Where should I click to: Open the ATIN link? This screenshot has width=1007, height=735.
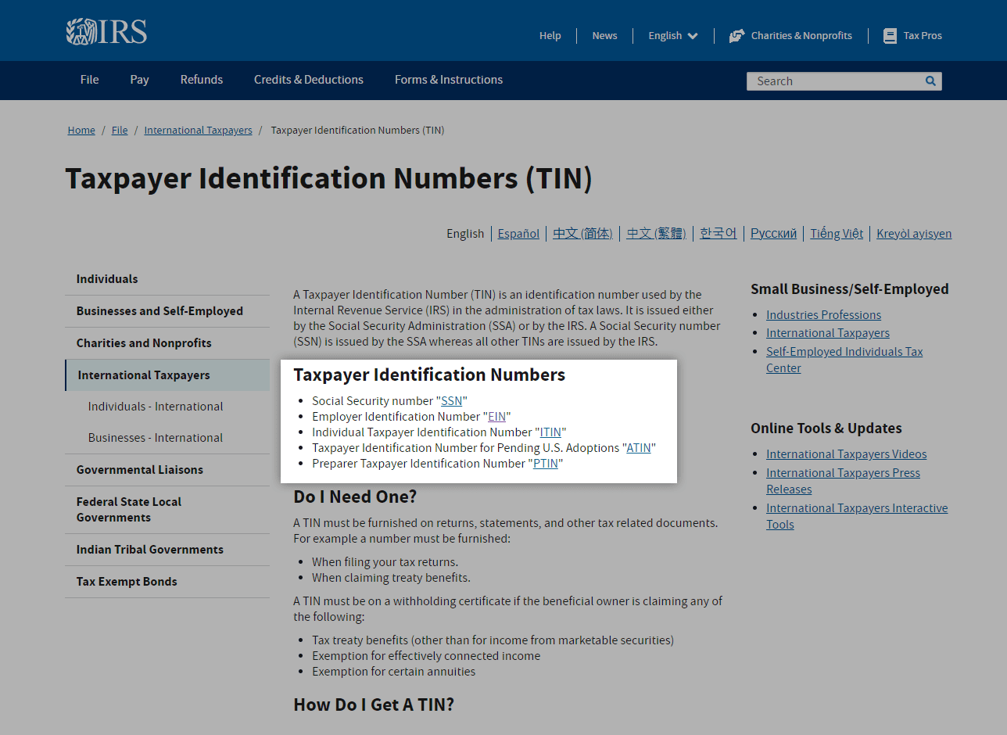pos(639,448)
